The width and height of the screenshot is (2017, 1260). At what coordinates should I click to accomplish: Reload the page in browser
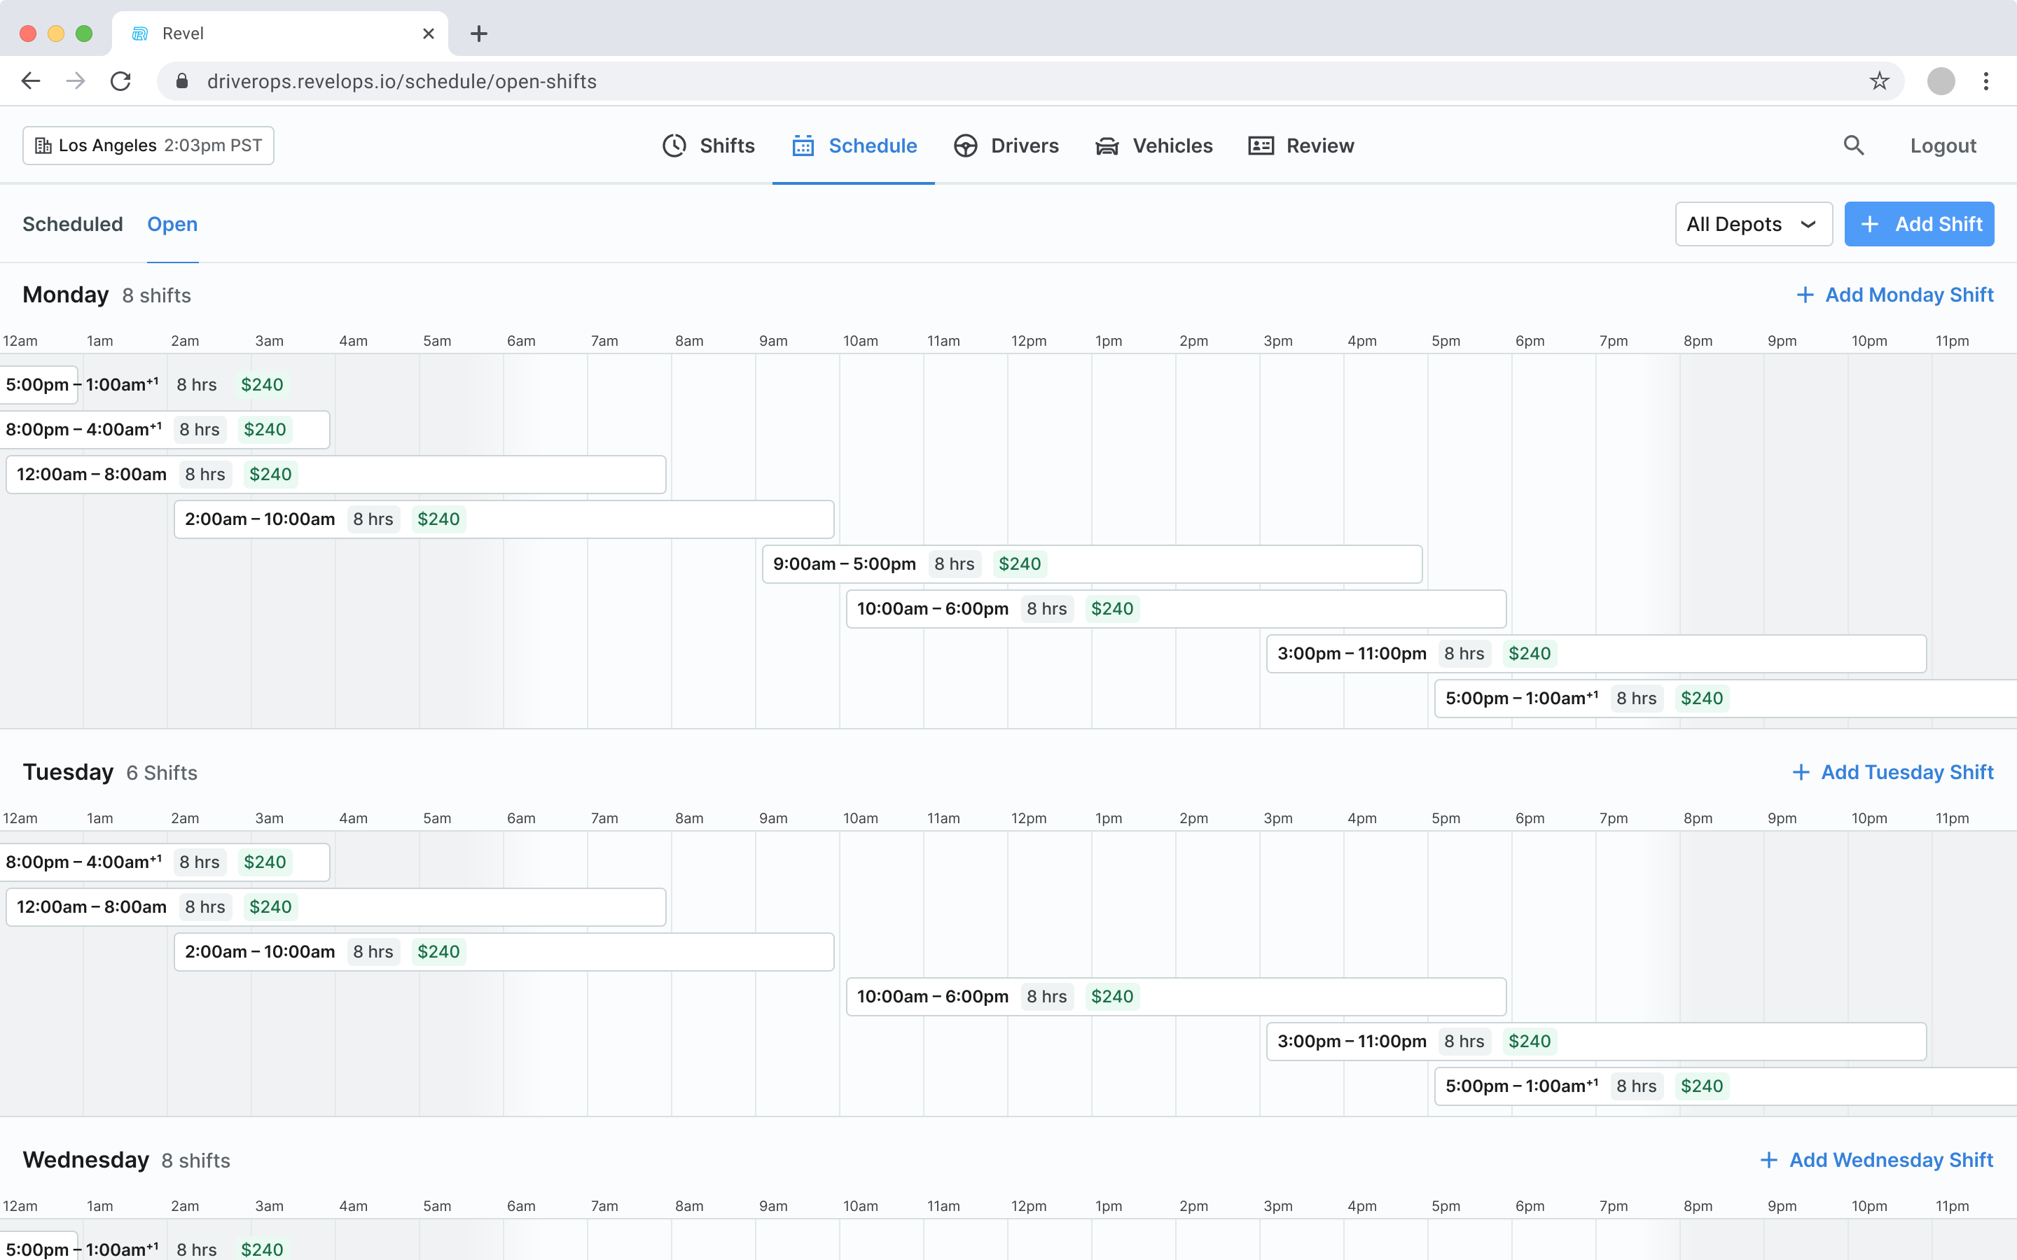(x=121, y=80)
